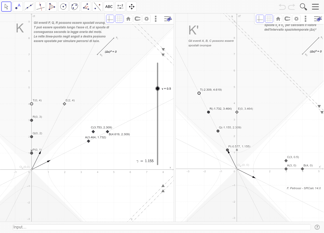Open settings gear of left K view
The image size is (324, 233).
pyautogui.click(x=147, y=19)
